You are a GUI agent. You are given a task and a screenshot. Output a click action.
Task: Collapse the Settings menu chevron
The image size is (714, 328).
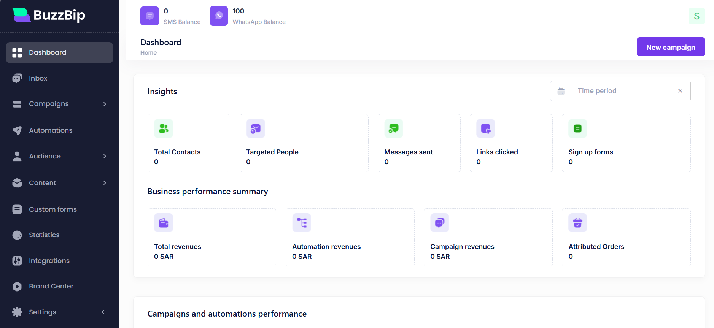coord(103,312)
